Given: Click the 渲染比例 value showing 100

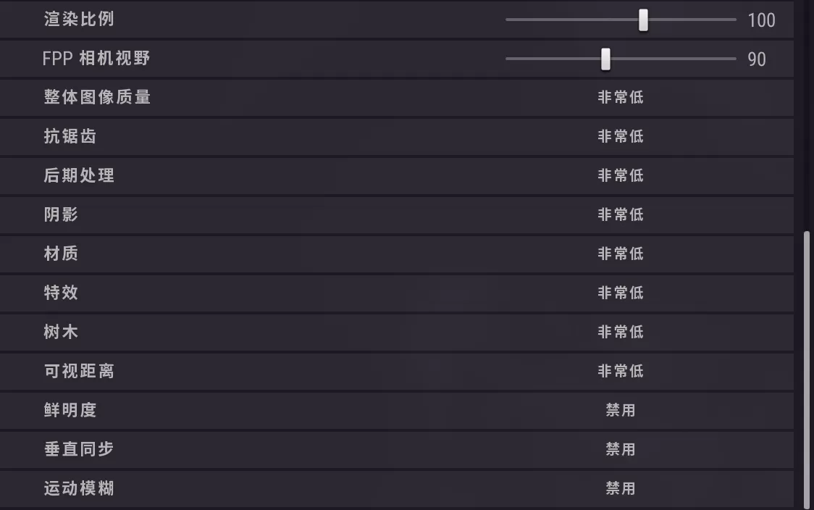Looking at the screenshot, I should (x=761, y=20).
